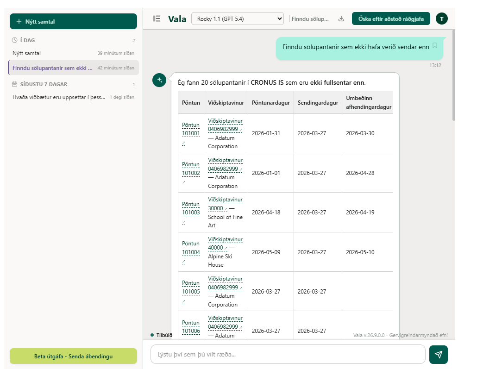
Task: Open the Viðskiptavinur 30000 link
Action: coord(225,204)
